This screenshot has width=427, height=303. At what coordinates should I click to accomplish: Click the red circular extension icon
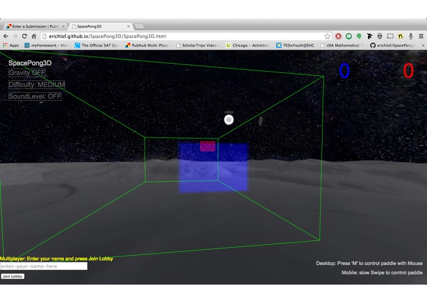[x=339, y=36]
